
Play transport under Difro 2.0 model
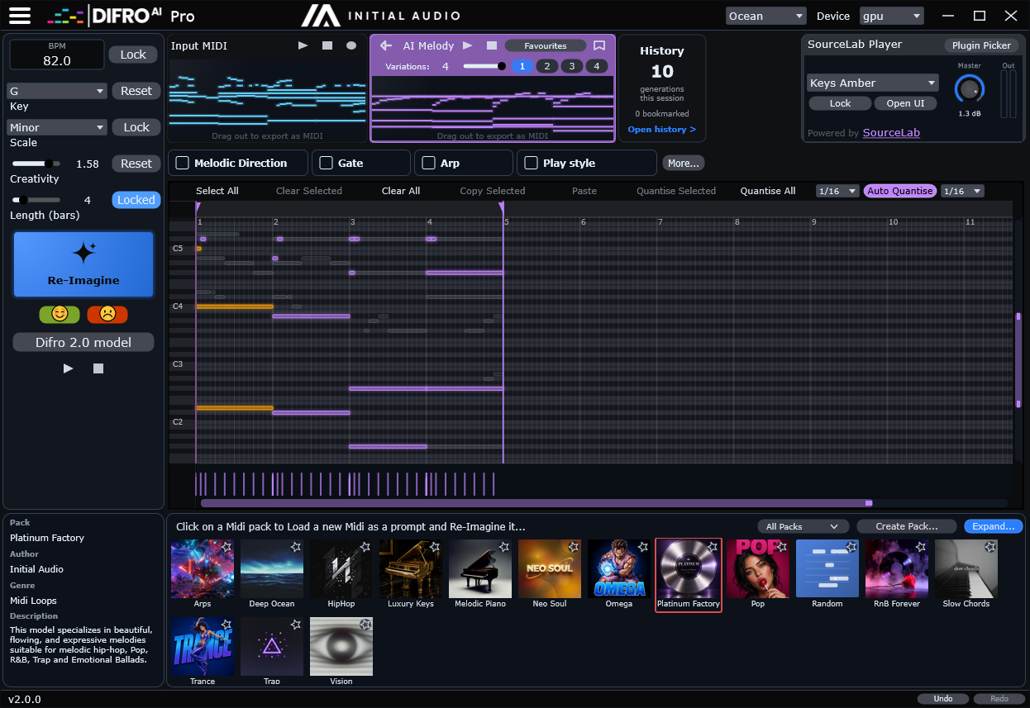point(69,368)
